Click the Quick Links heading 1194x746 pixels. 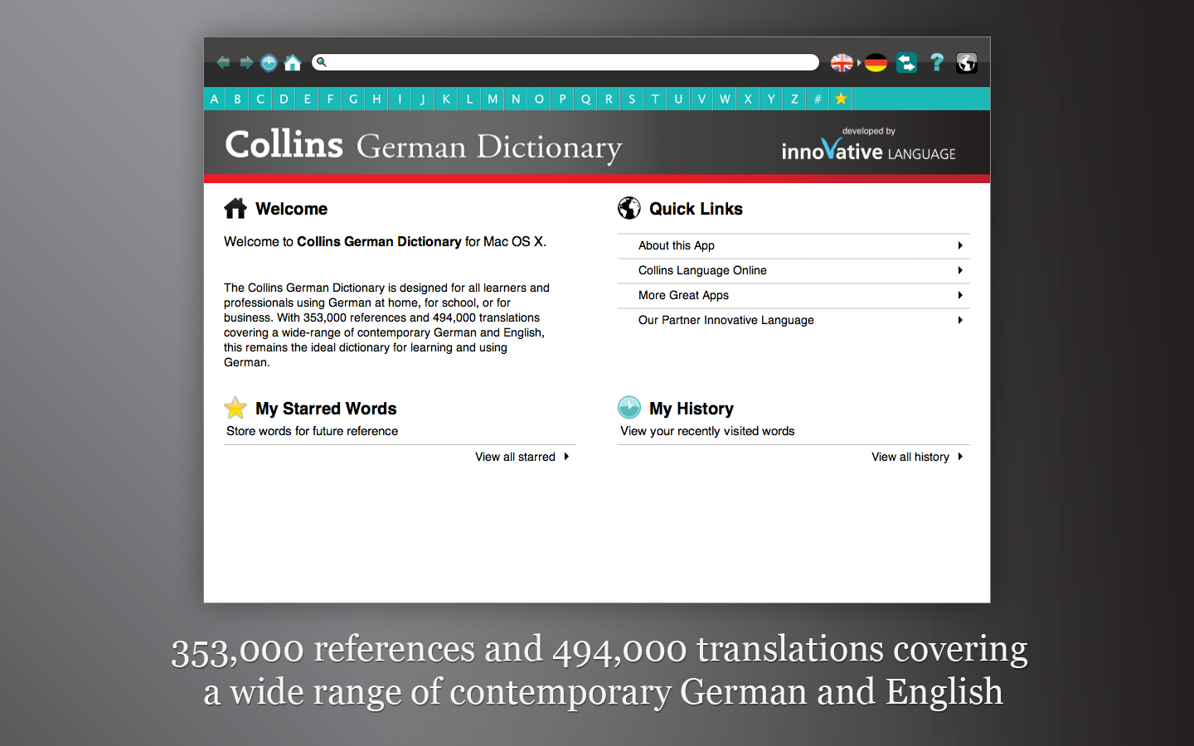[696, 209]
